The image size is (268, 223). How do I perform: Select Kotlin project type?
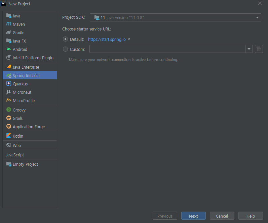[30, 136]
